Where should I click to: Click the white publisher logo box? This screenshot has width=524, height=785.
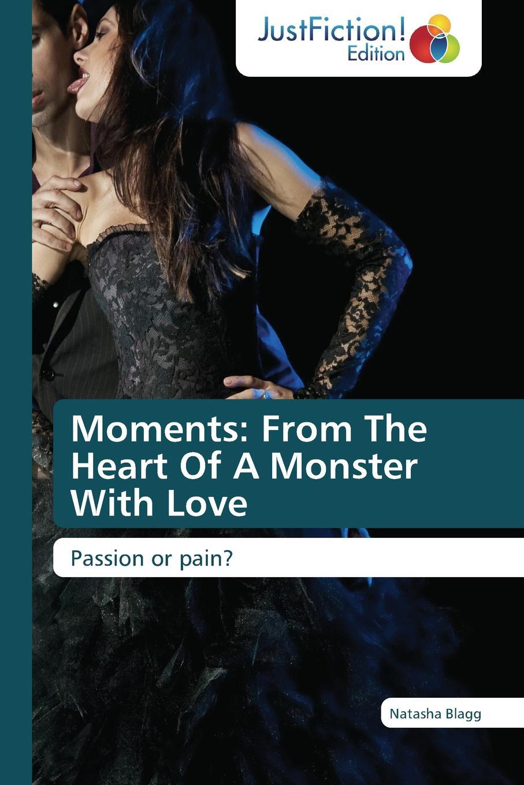359,38
